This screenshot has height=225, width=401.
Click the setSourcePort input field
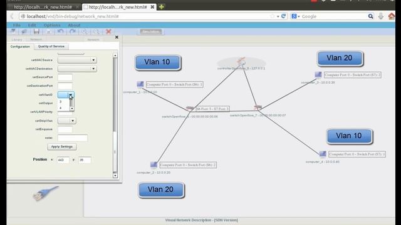click(65, 77)
